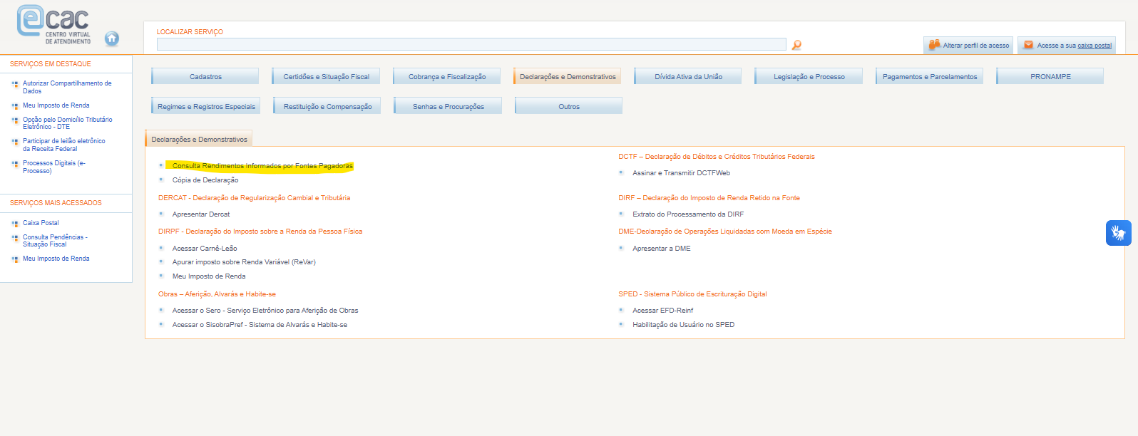Select Certidões e Situação Fiscal category
This screenshot has width=1138, height=436.
point(326,77)
